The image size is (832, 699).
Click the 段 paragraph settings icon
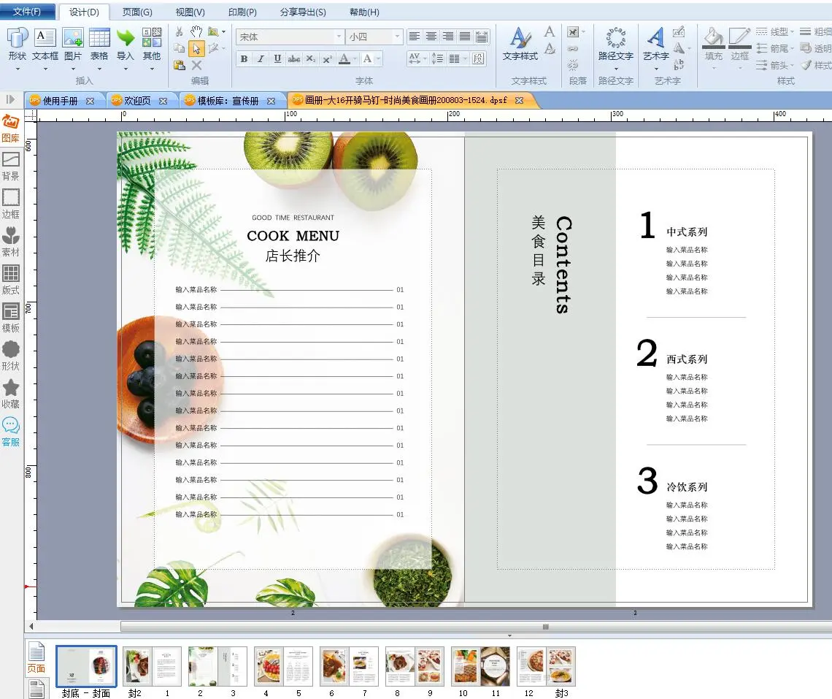coord(478,58)
